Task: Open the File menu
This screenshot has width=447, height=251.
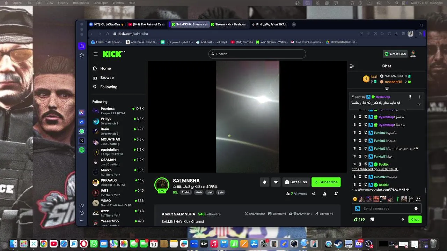Action: point(29,3)
